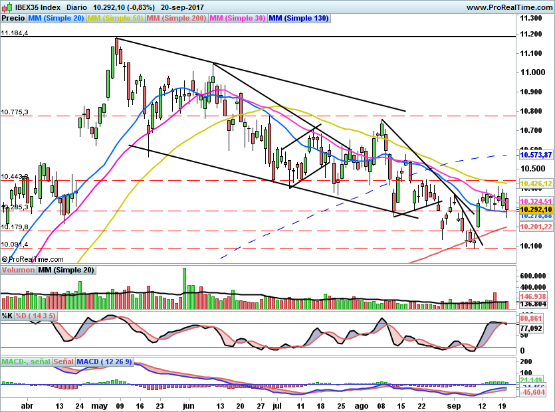Open the Precio display style selector
The height and width of the screenshot is (412, 555).
pos(13,18)
